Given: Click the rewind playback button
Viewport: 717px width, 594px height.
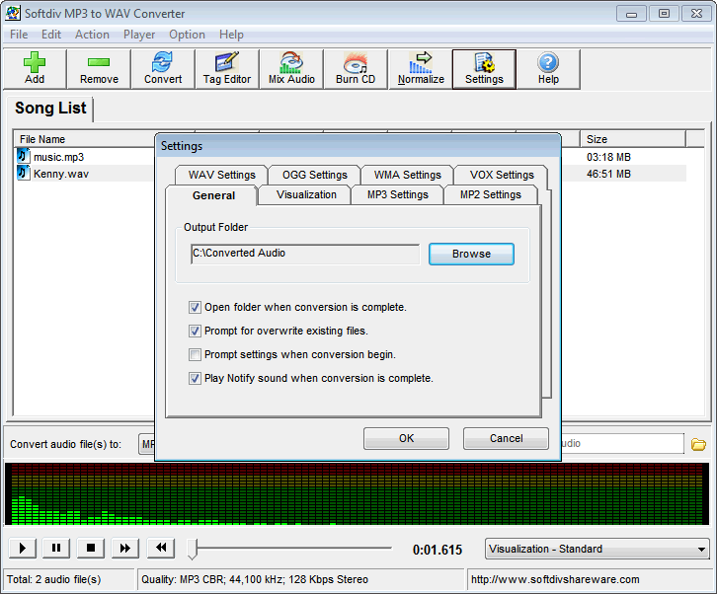Looking at the screenshot, I should coord(161,548).
